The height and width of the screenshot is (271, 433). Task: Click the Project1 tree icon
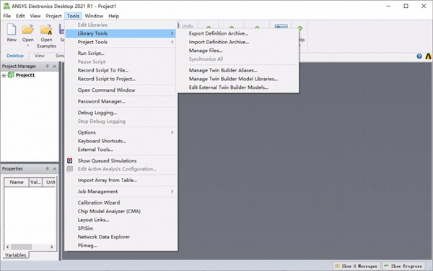[x=11, y=75]
